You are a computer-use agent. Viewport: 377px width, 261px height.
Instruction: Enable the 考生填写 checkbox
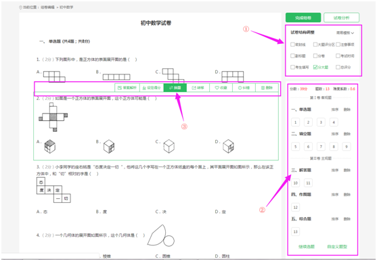click(x=292, y=67)
